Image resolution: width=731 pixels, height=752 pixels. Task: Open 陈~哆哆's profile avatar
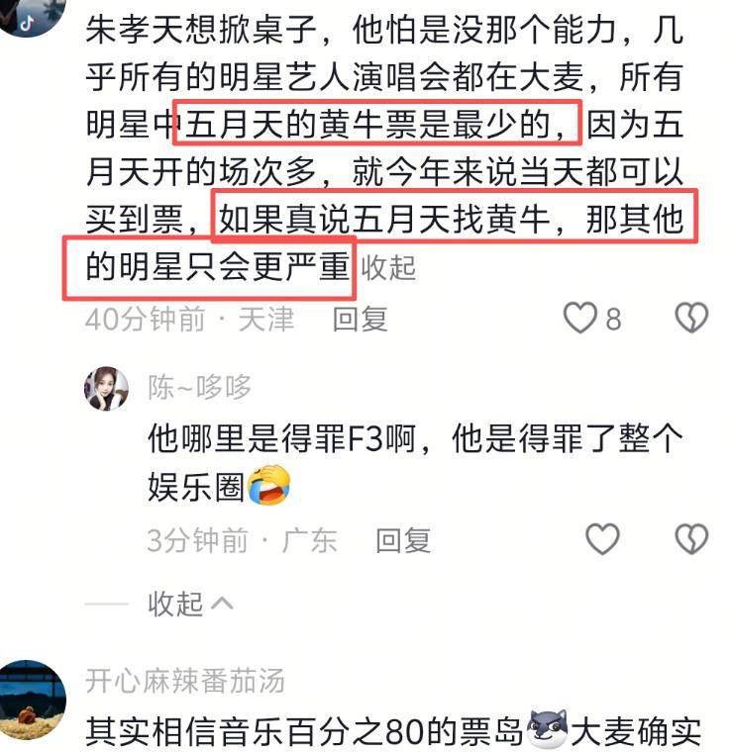coord(107,389)
